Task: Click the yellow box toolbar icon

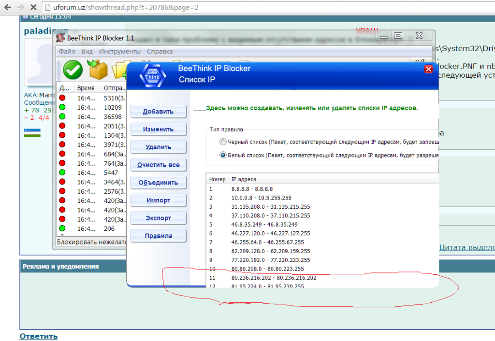Action: (97, 71)
